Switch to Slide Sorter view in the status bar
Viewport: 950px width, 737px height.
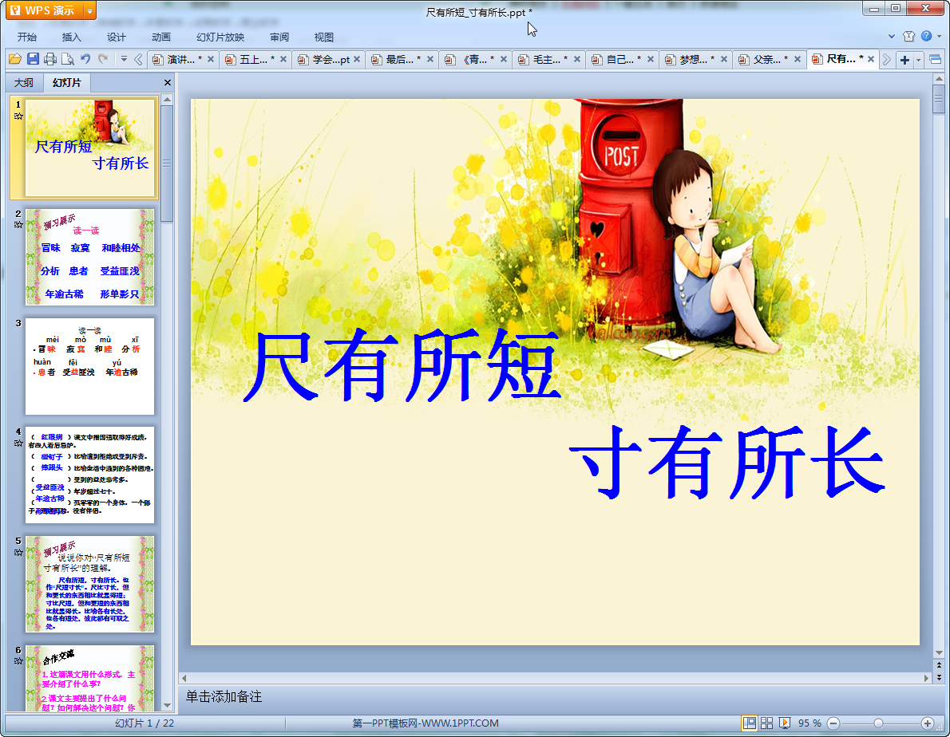coord(766,723)
